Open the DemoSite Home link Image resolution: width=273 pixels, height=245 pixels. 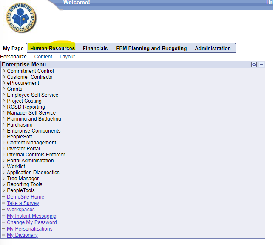tap(26, 197)
